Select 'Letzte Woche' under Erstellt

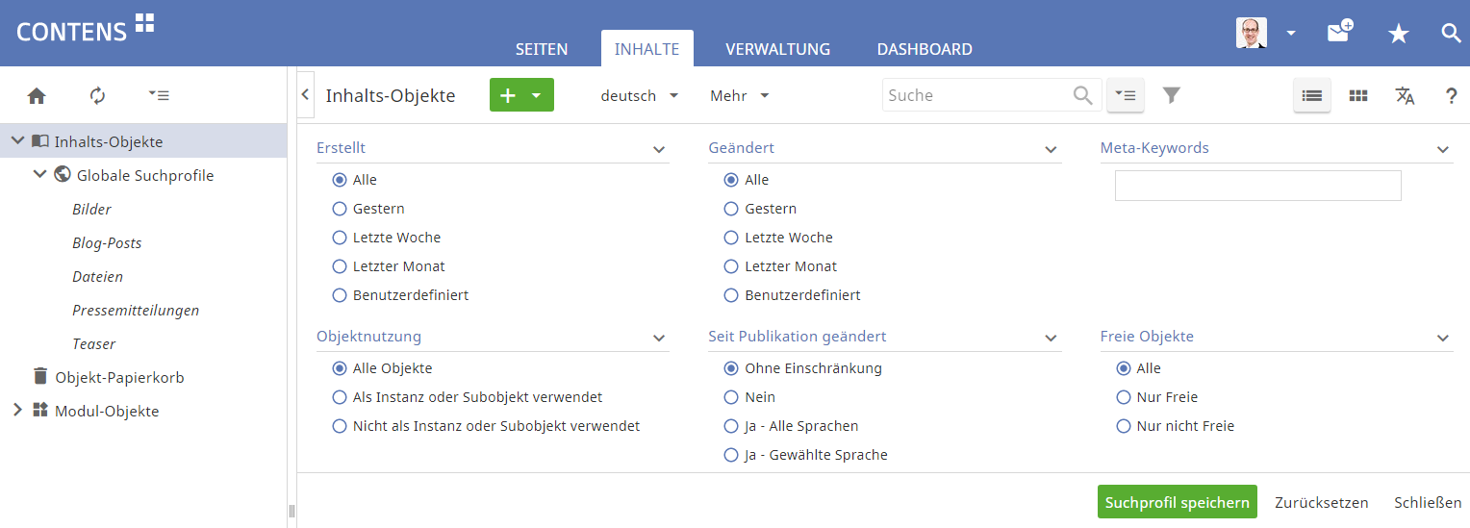click(340, 238)
